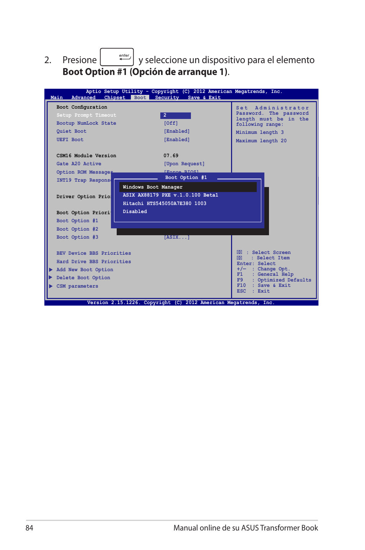Open Add New Boot Option submenu
This screenshot has height=550, width=365.
[85, 270]
